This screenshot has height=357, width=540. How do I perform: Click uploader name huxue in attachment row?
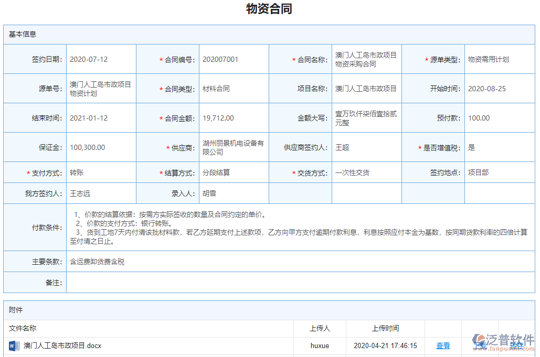coord(320,346)
